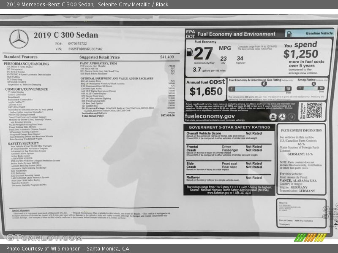Click 'Overall Vehicle Score' label
338x253 pixels.
(x=204, y=133)
